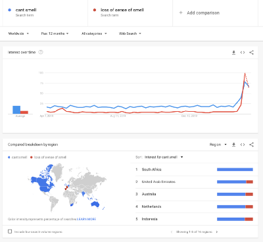Click the red line peak at 100
The image size is (263, 242).
[x=245, y=74]
